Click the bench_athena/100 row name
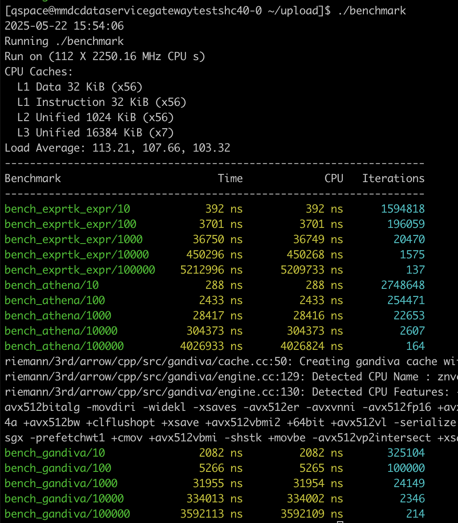 (55, 301)
